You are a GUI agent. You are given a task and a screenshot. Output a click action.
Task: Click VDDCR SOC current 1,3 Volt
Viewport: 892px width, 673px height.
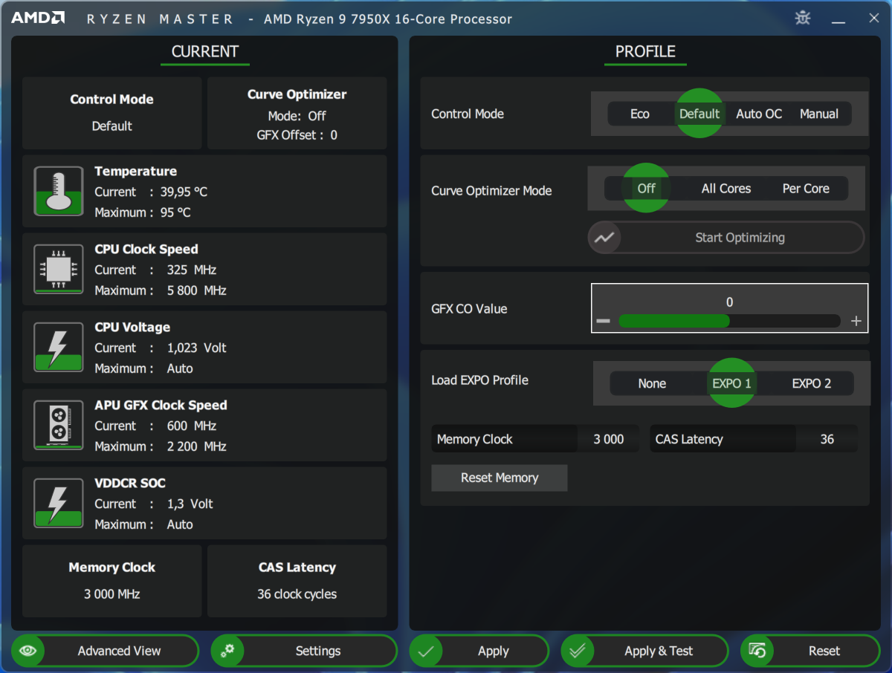click(x=190, y=504)
